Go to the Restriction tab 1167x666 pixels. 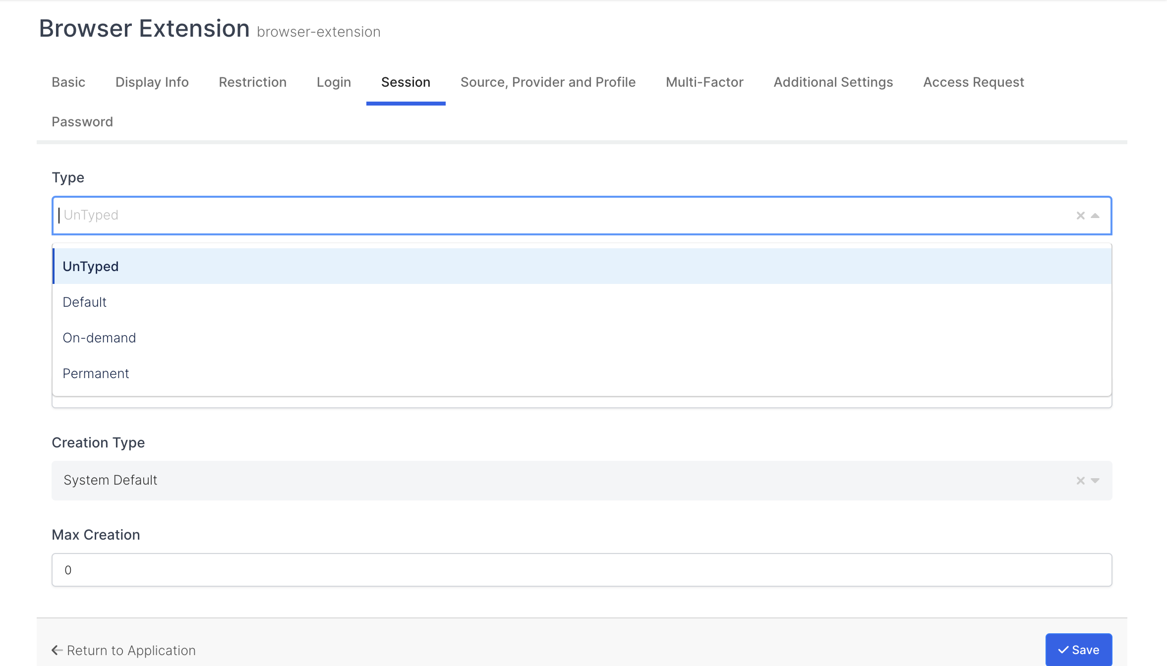tap(252, 82)
